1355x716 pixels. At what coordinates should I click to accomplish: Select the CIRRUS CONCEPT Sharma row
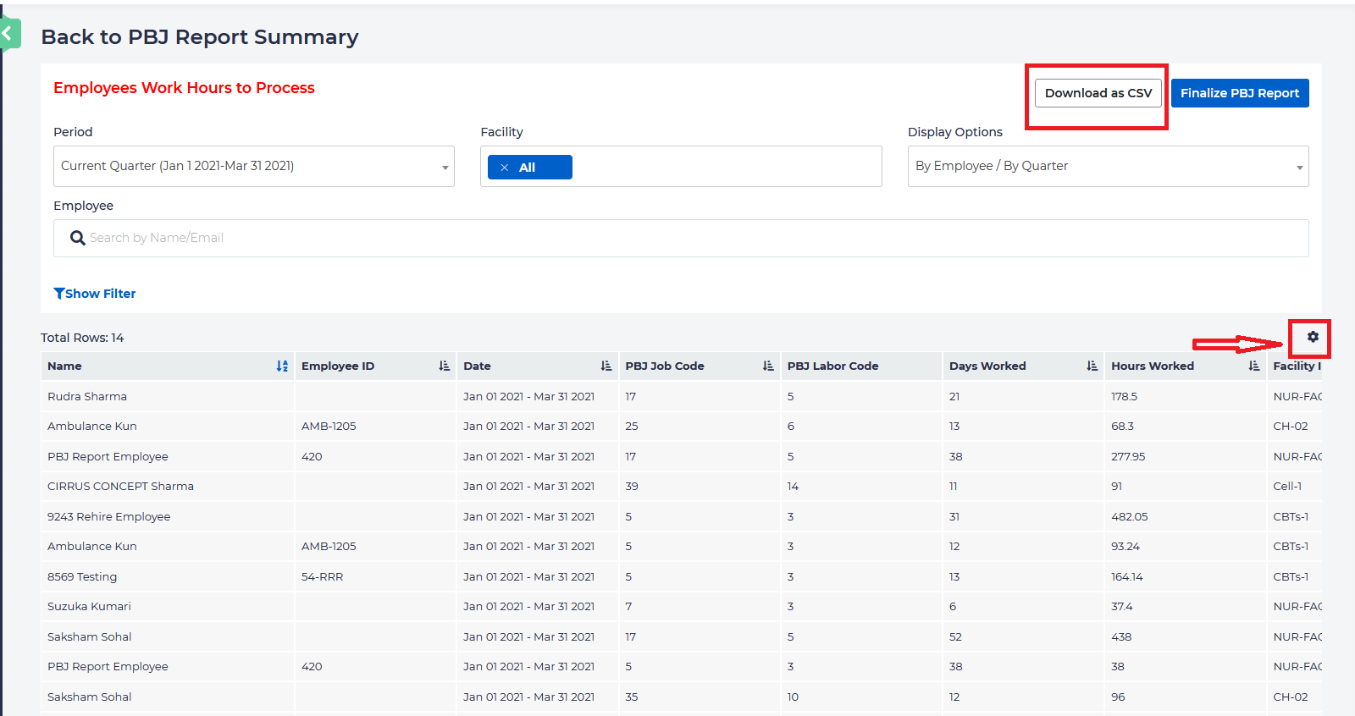coord(120,487)
